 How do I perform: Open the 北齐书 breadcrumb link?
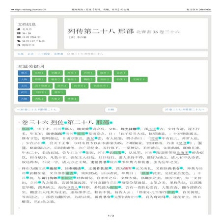(x=58, y=54)
